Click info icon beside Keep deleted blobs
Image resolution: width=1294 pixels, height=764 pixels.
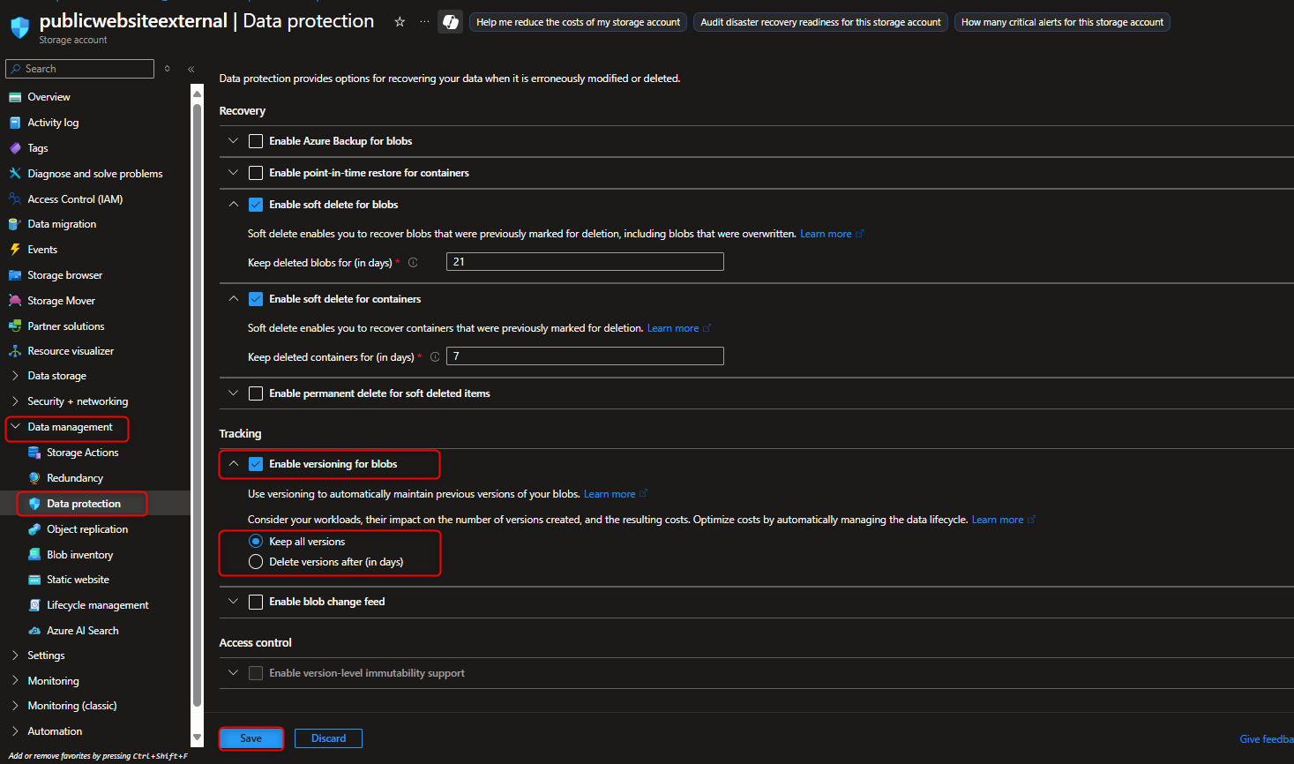[x=413, y=263]
